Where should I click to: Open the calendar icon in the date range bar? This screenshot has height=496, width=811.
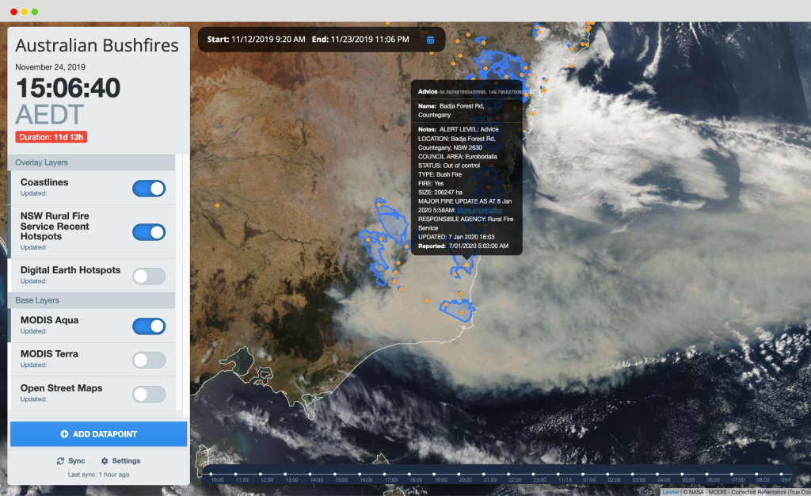tap(430, 39)
